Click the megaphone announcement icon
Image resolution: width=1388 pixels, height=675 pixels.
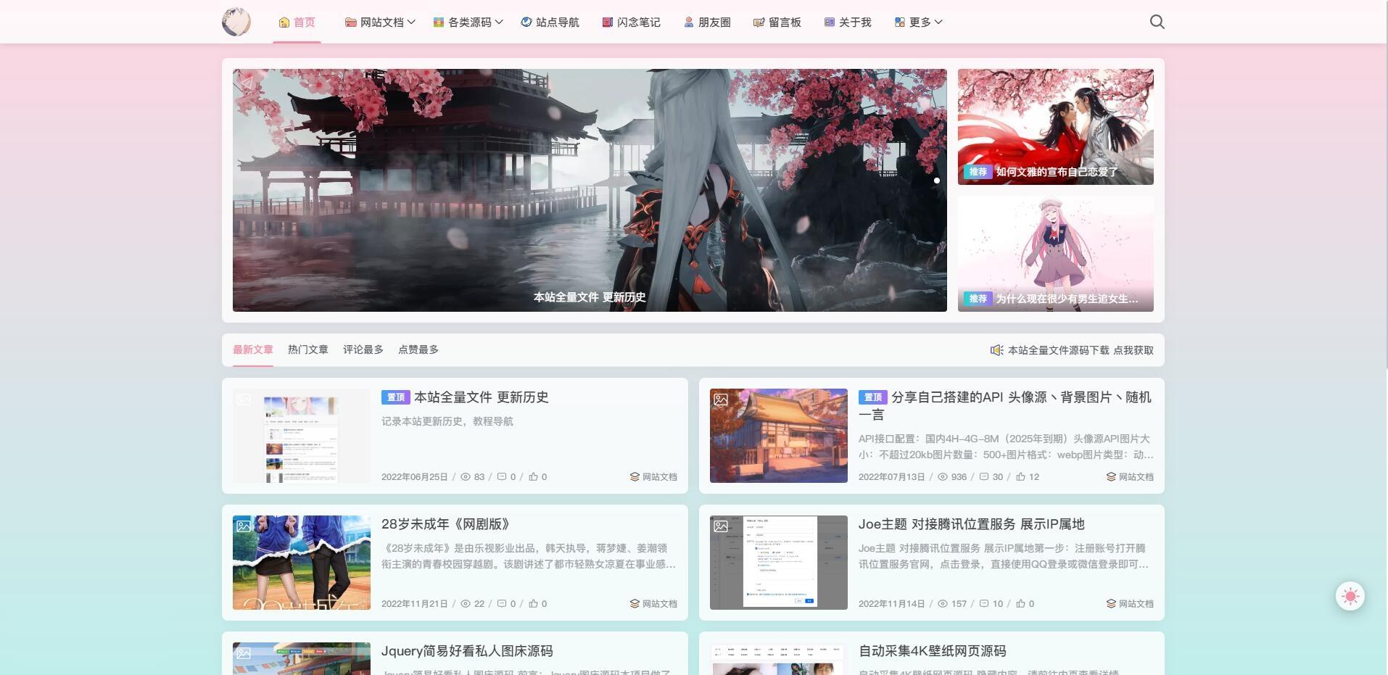point(997,349)
